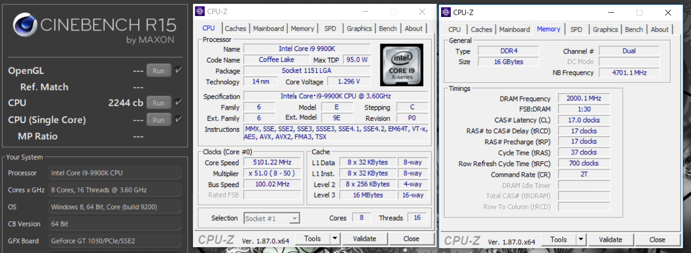
Task: Click the GFX Board GeForce GT 1030 field
Action: tap(114, 240)
